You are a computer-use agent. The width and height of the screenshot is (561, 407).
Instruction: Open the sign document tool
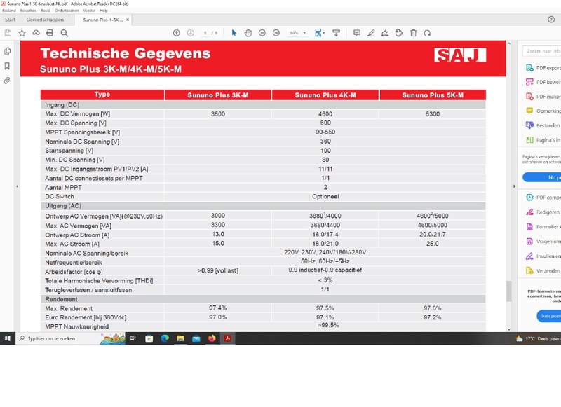(x=385, y=33)
